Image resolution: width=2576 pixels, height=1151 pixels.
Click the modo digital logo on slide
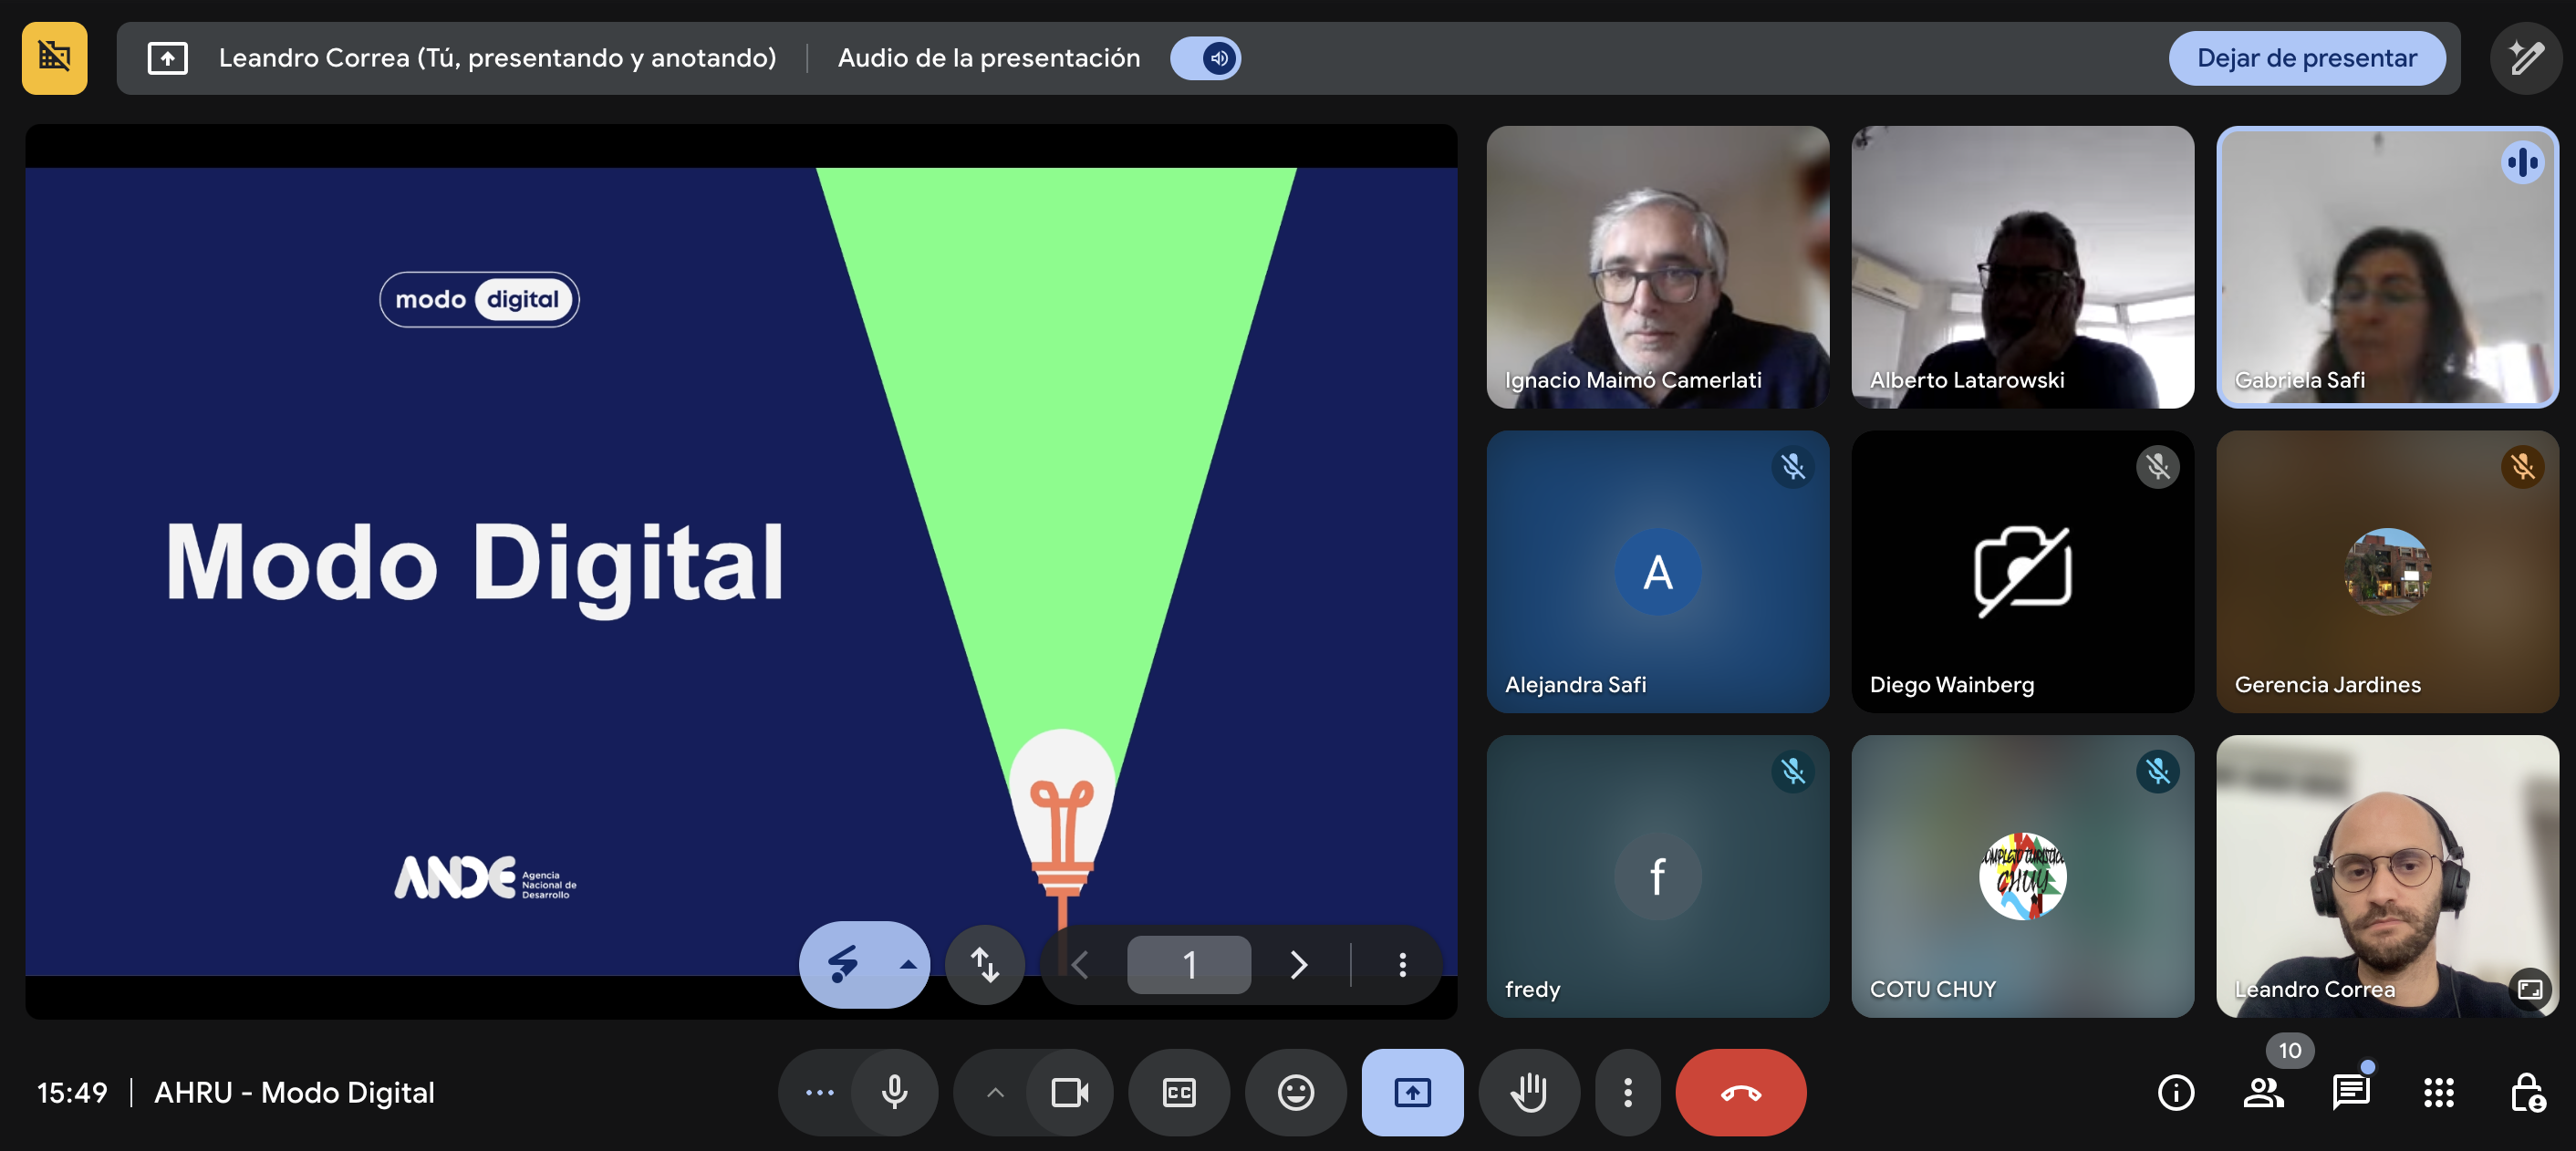click(x=479, y=299)
